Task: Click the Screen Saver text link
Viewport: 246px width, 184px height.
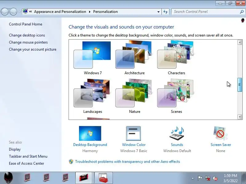Action: pos(221,145)
